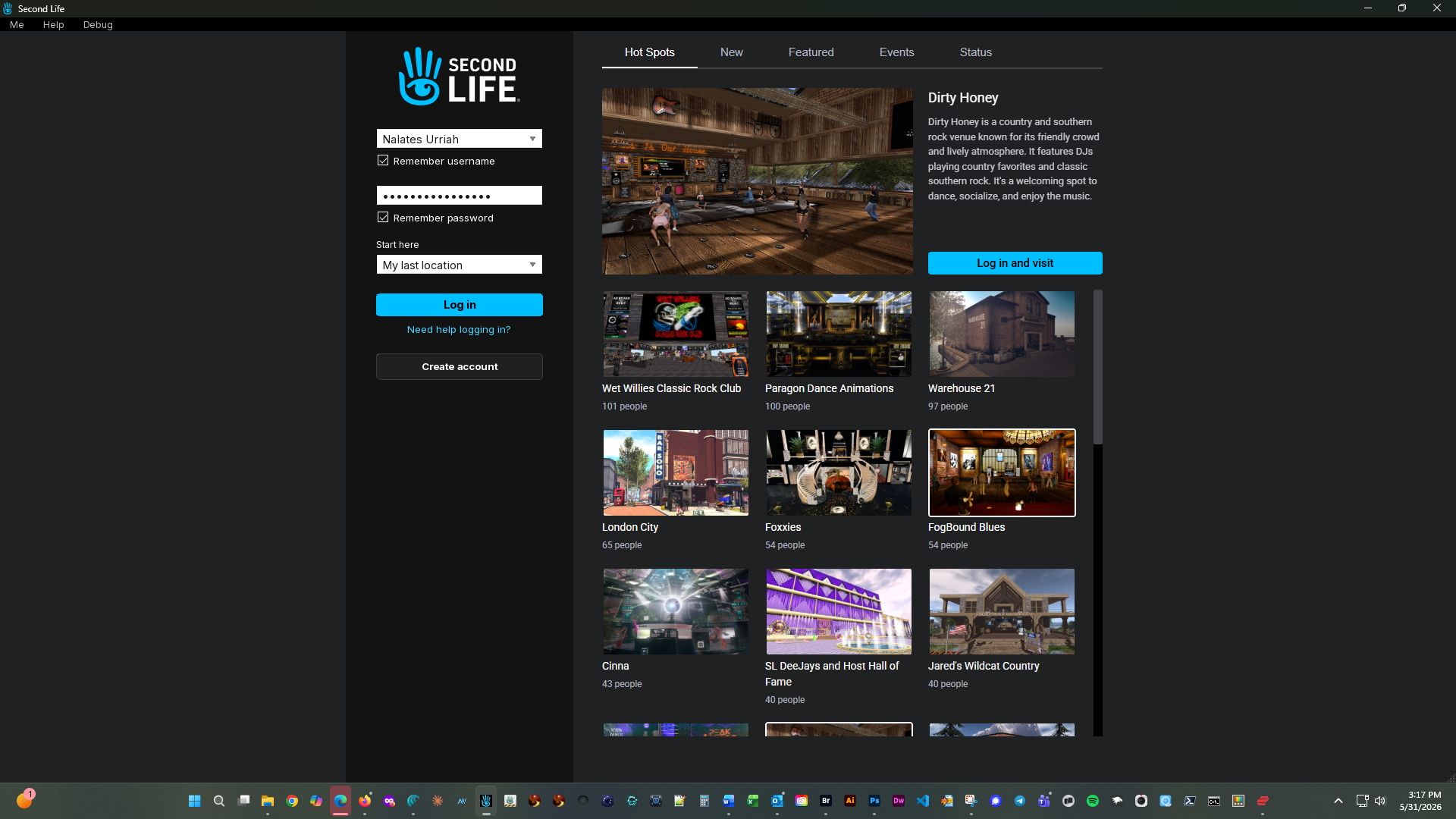Select the London City thumbnail
1456x819 pixels.
click(676, 473)
